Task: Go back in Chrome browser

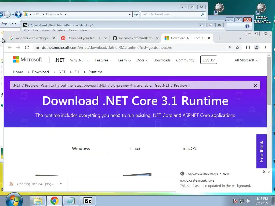Action: pyautogui.click(x=10, y=47)
